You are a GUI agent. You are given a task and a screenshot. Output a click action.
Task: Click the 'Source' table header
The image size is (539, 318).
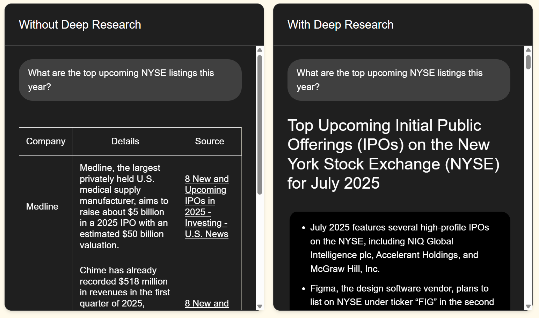(x=210, y=141)
